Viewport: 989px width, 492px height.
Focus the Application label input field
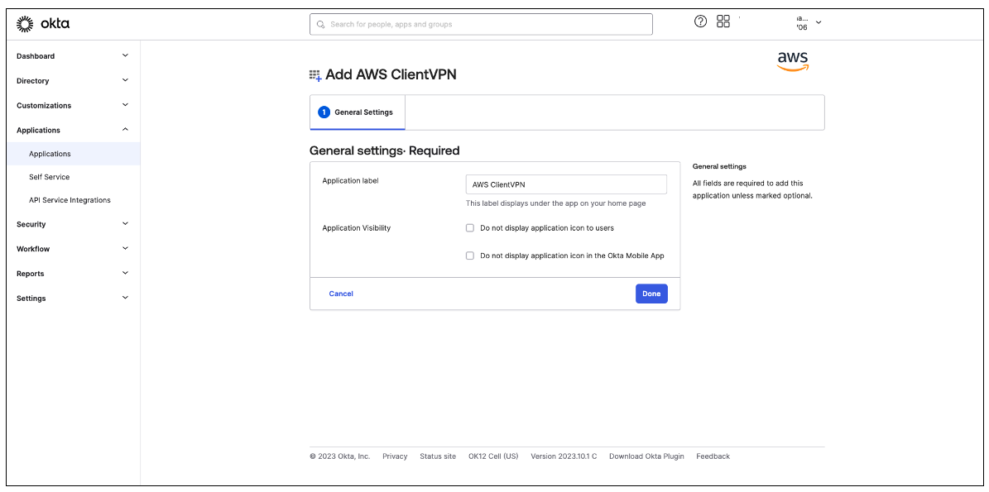(566, 184)
